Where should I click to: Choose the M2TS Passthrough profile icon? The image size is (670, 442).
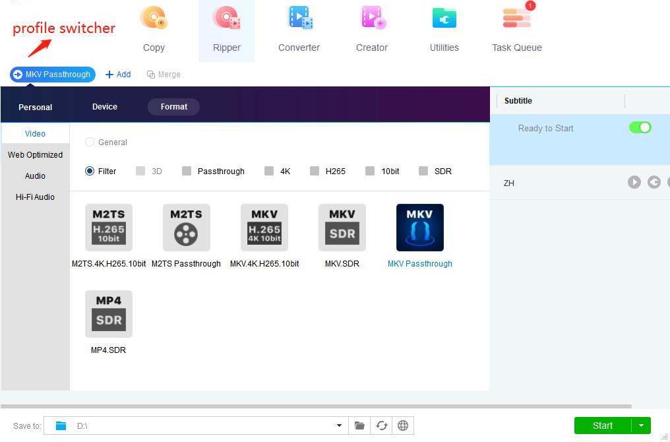point(187,228)
